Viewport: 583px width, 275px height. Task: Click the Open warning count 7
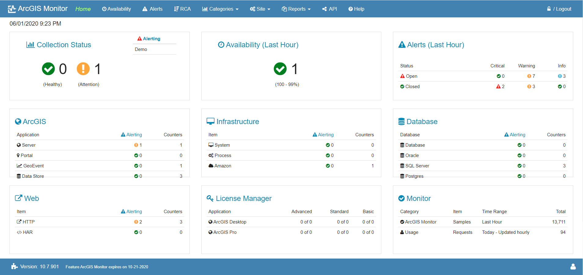click(x=531, y=76)
